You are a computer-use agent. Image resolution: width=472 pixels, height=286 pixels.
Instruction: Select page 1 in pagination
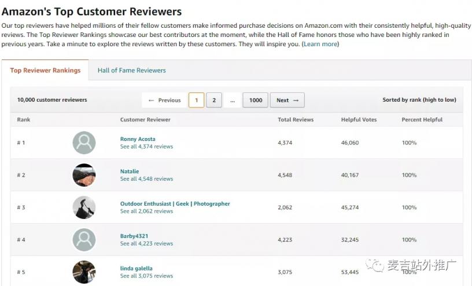(x=196, y=100)
